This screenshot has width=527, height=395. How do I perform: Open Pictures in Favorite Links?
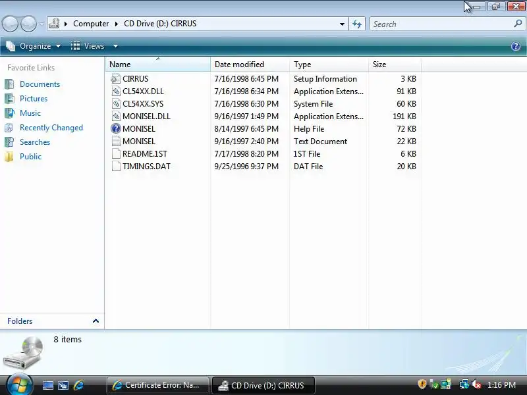[x=34, y=99]
